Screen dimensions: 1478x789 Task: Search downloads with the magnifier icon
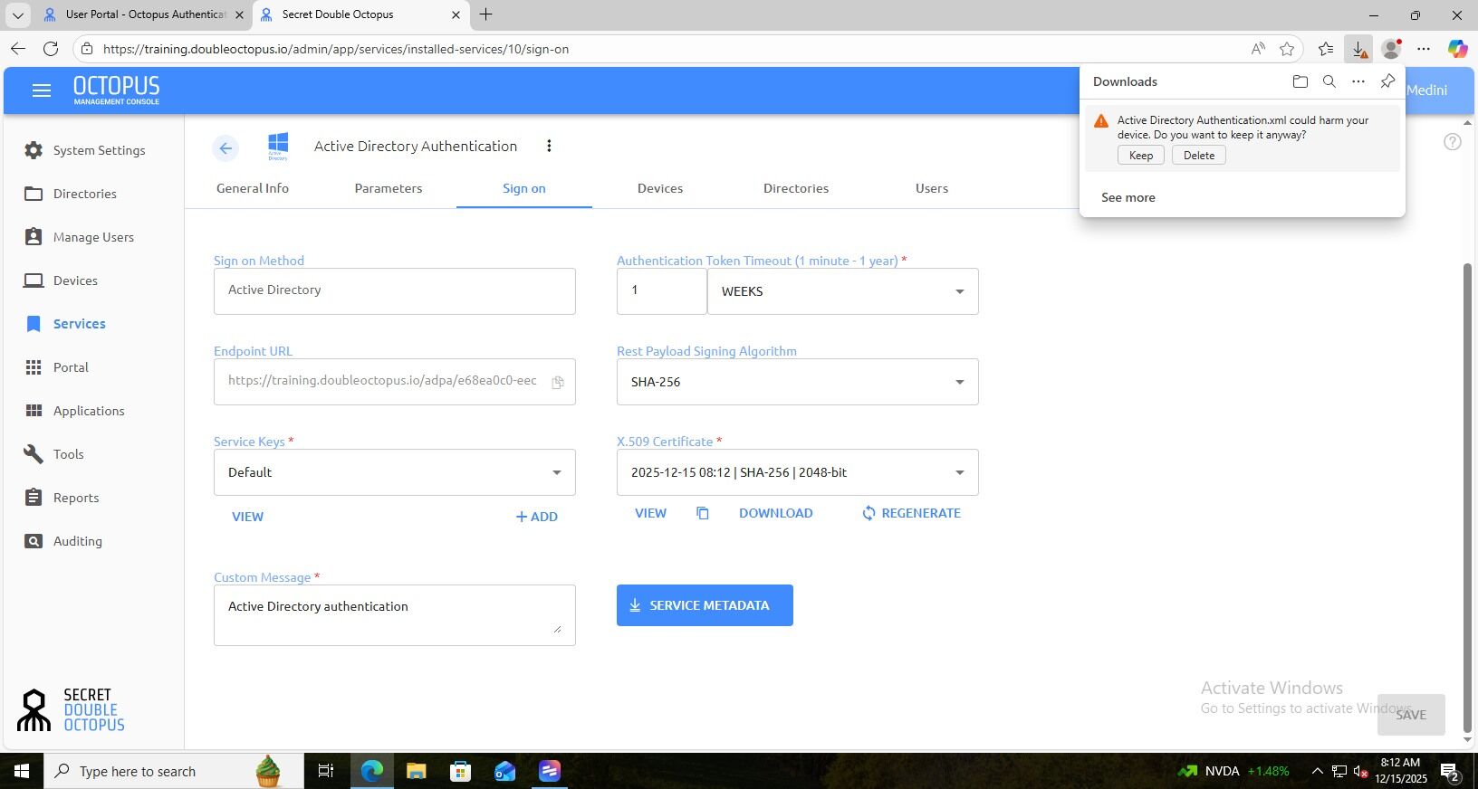pos(1329,81)
